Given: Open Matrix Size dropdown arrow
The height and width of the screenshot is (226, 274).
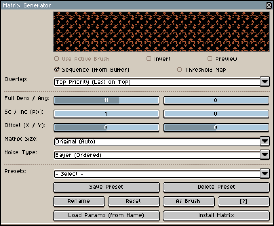Looking at the screenshot, I should pyautogui.click(x=265, y=141).
